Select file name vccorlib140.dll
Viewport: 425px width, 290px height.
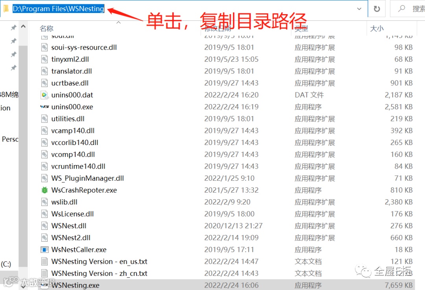coord(75,142)
